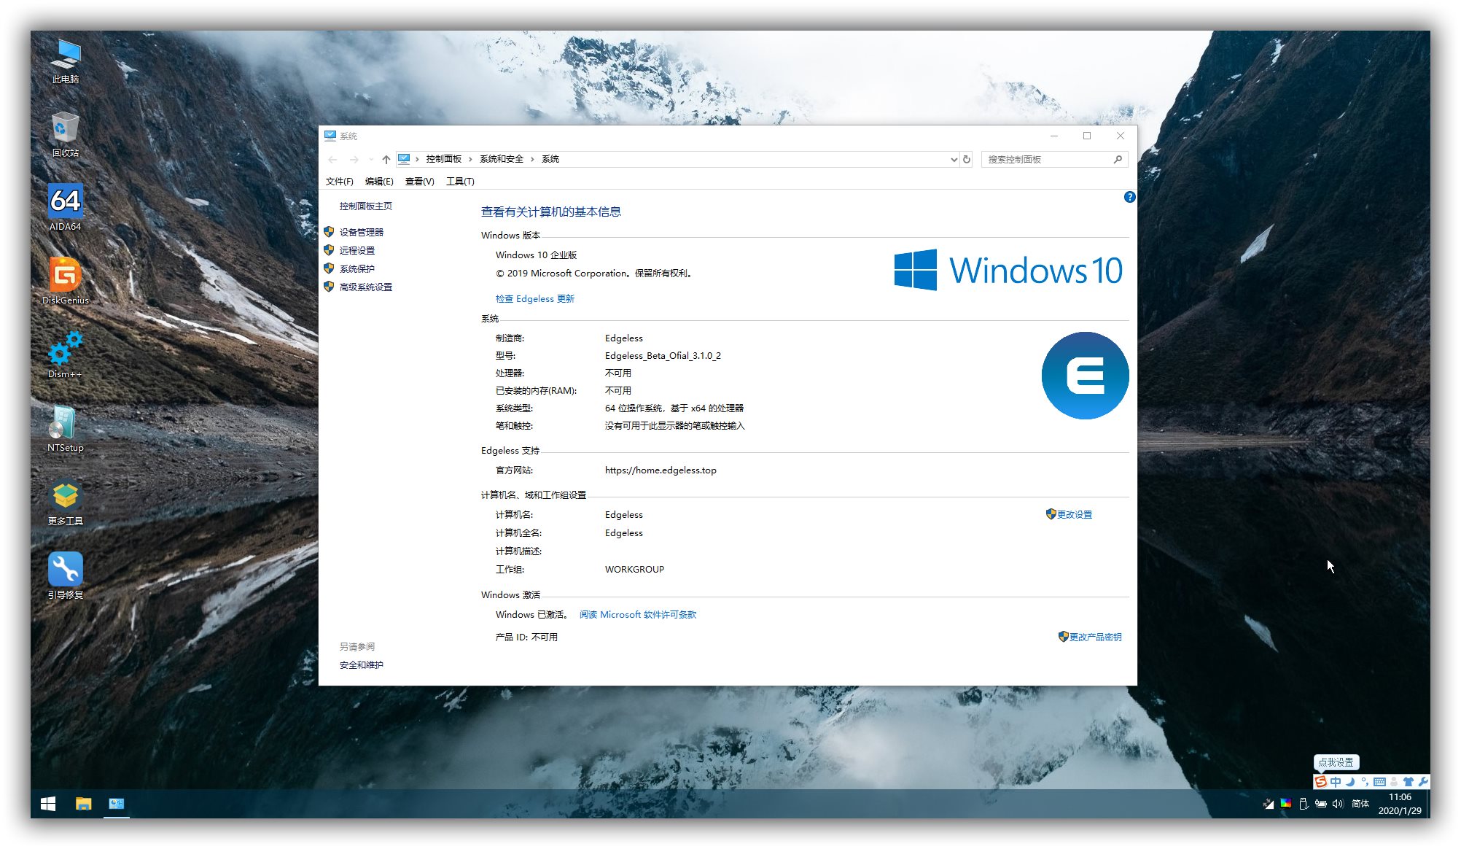Expand chevron after 控制面板 in breadcrumb
This screenshot has width=1461, height=849.
pyautogui.click(x=470, y=159)
